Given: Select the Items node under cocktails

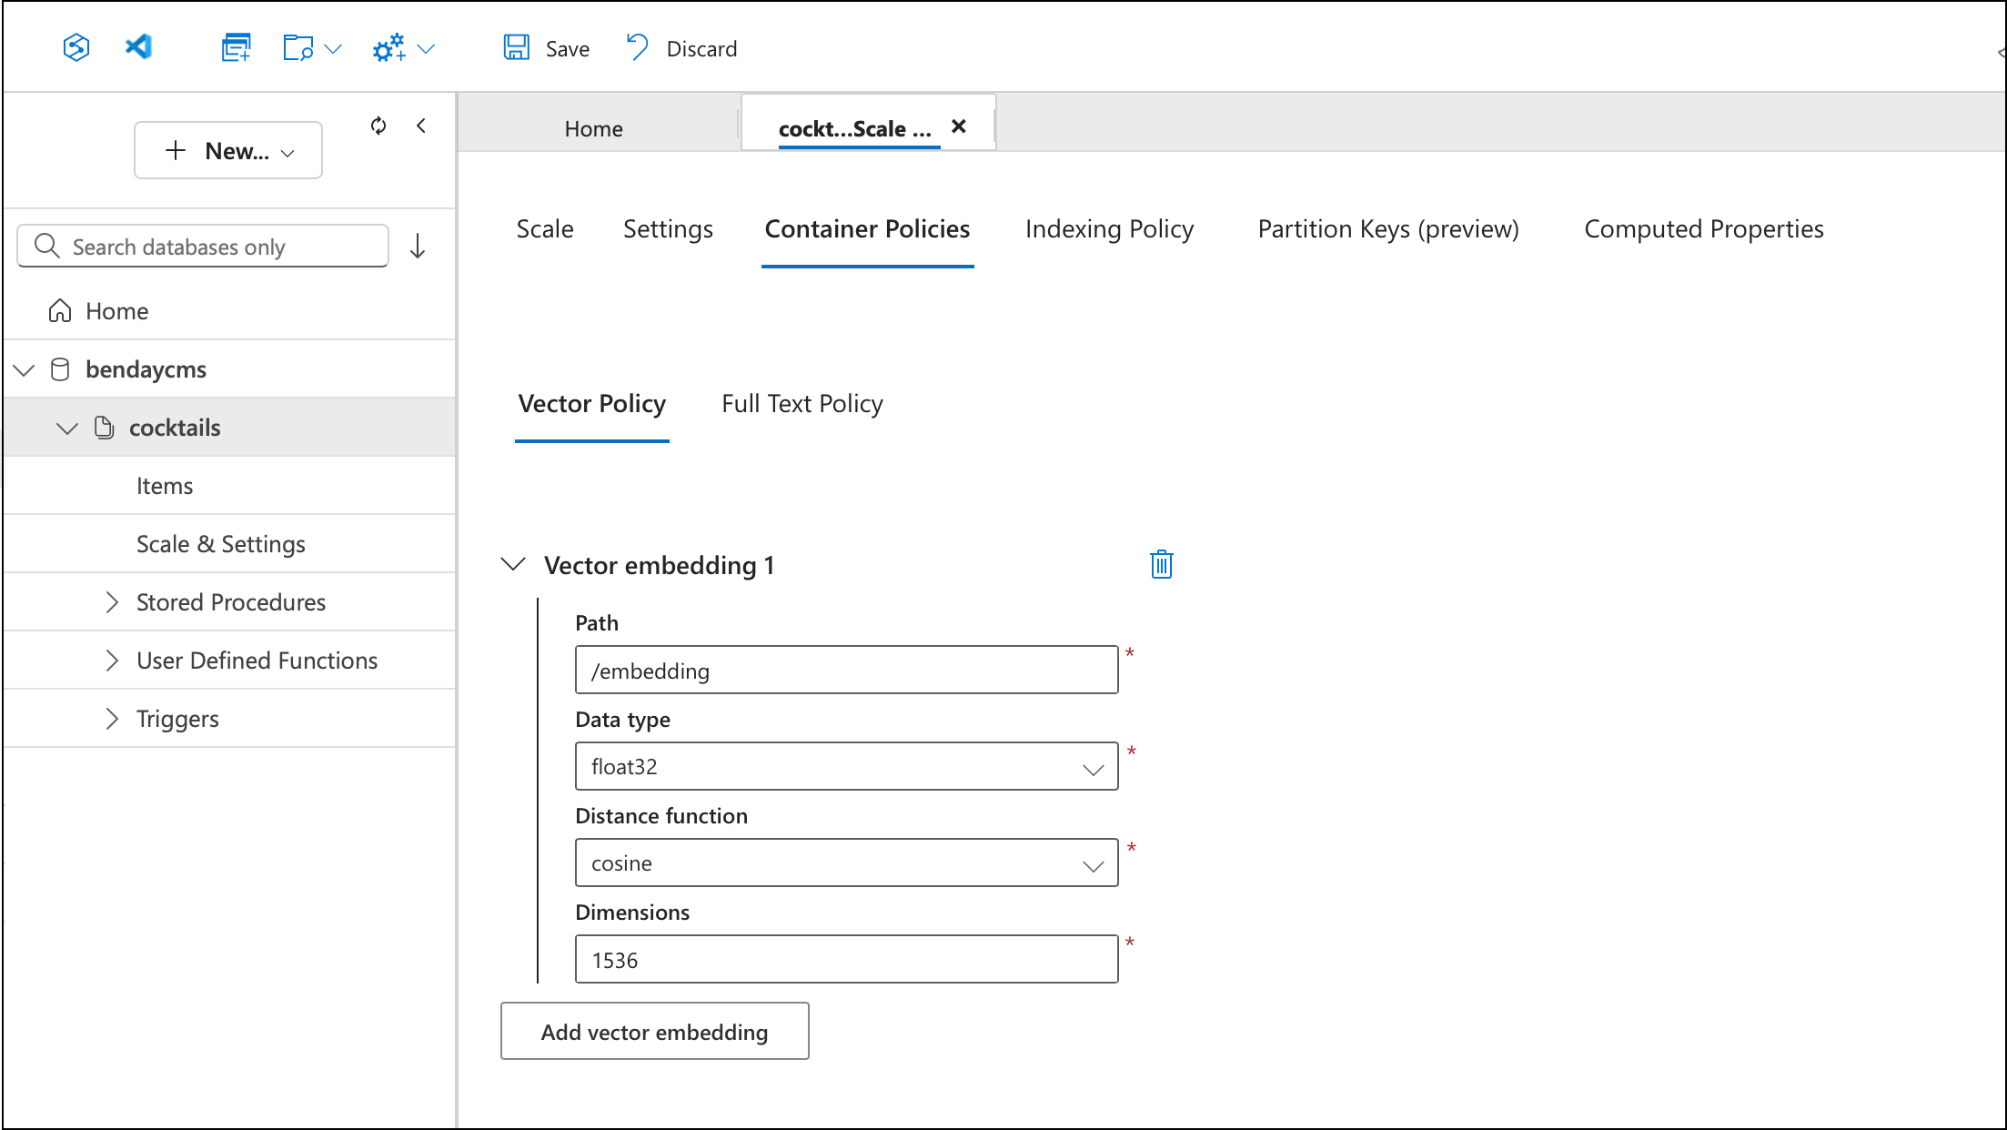Looking at the screenshot, I should [x=165, y=485].
